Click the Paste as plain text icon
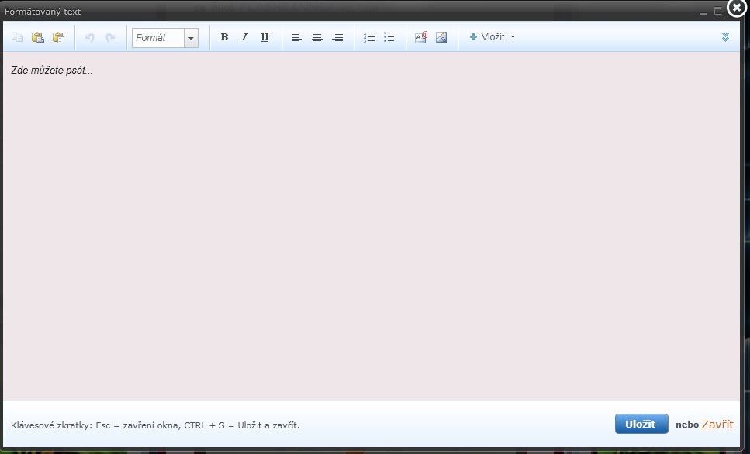750x454 pixels. pyautogui.click(x=58, y=37)
